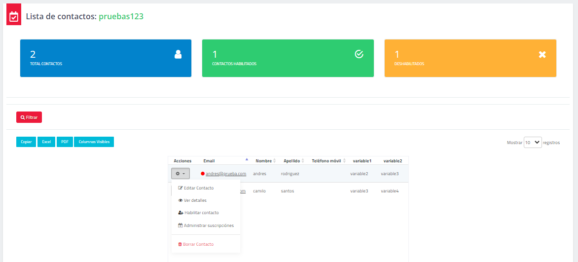Viewport: 578px width, 262px height.
Task: Click the user icon in Total Contactos card
Action: [178, 54]
